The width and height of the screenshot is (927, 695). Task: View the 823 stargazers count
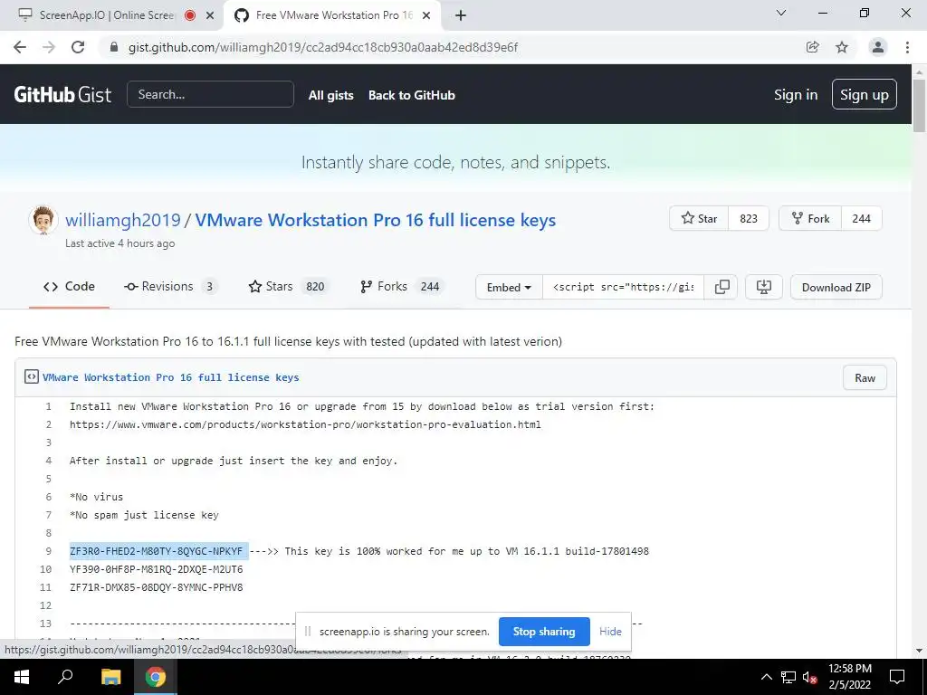pos(749,219)
